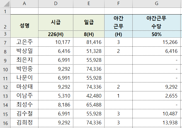Select row 12 header

(x=5, y=87)
